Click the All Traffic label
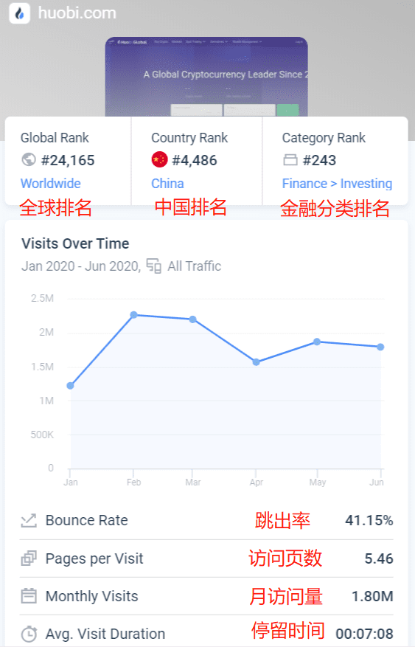Screen dimensions: 415x647 (x=194, y=266)
